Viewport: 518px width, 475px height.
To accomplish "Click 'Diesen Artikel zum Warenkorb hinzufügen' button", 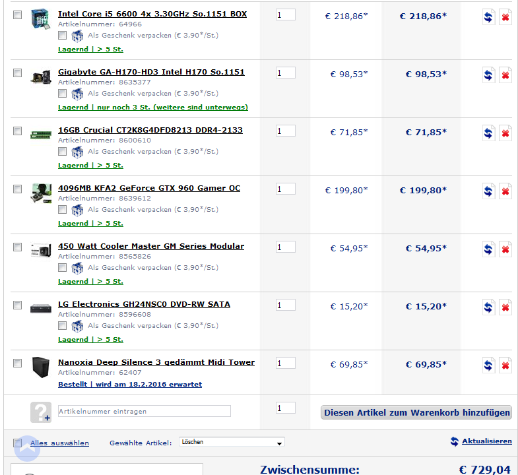I will 416,412.
